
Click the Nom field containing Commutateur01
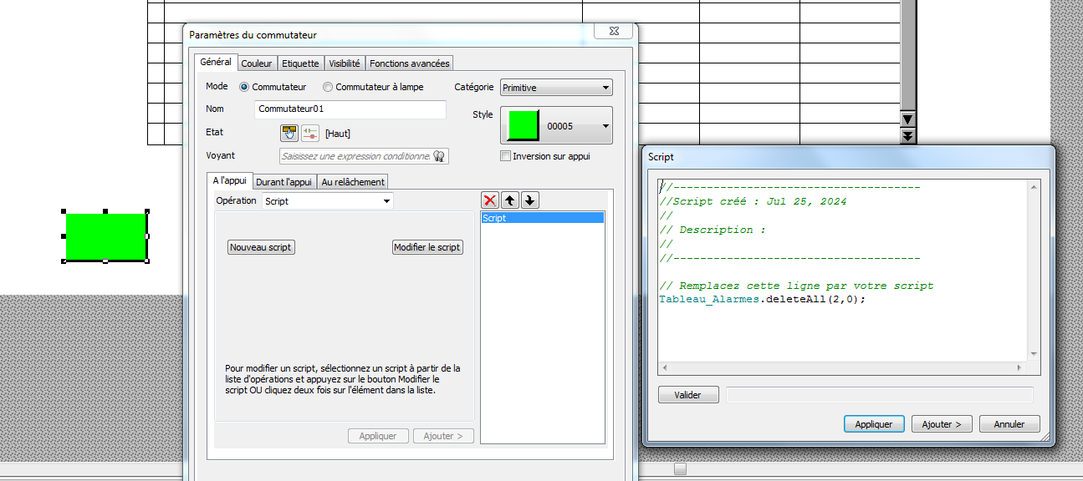pos(350,109)
